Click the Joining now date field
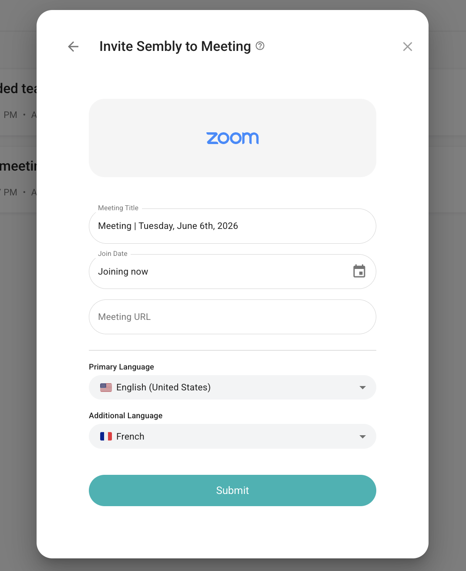Image resolution: width=466 pixels, height=571 pixels. (x=233, y=272)
